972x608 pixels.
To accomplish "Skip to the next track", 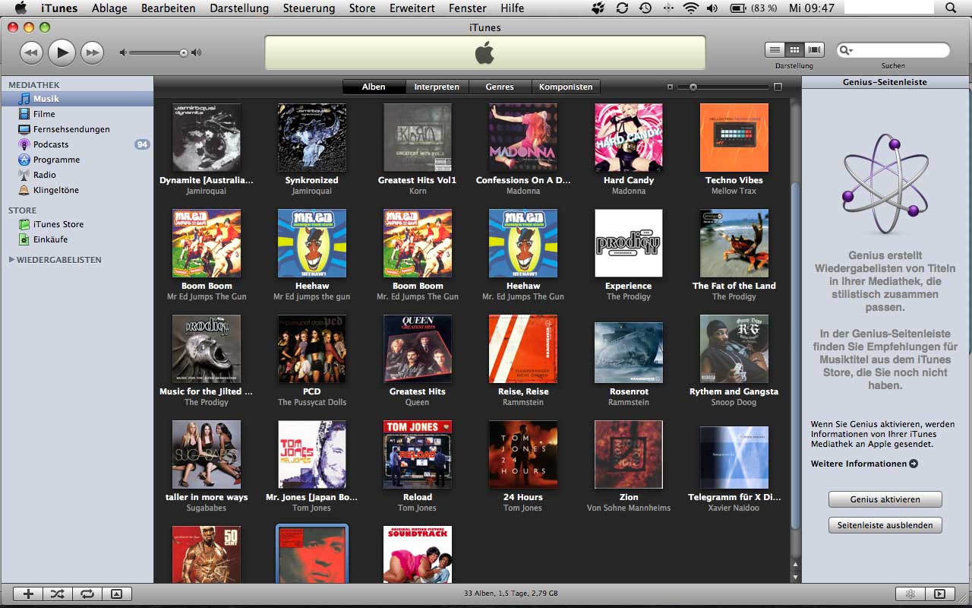I will click(92, 52).
